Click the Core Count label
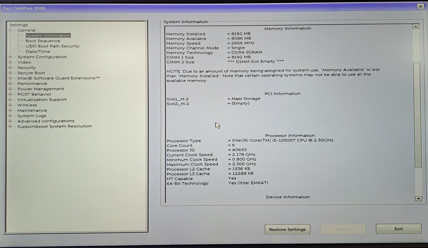 pos(180,145)
